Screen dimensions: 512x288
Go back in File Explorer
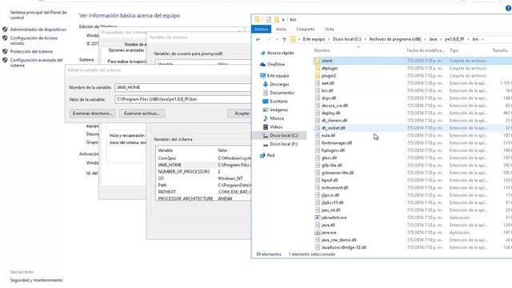tap(258, 39)
